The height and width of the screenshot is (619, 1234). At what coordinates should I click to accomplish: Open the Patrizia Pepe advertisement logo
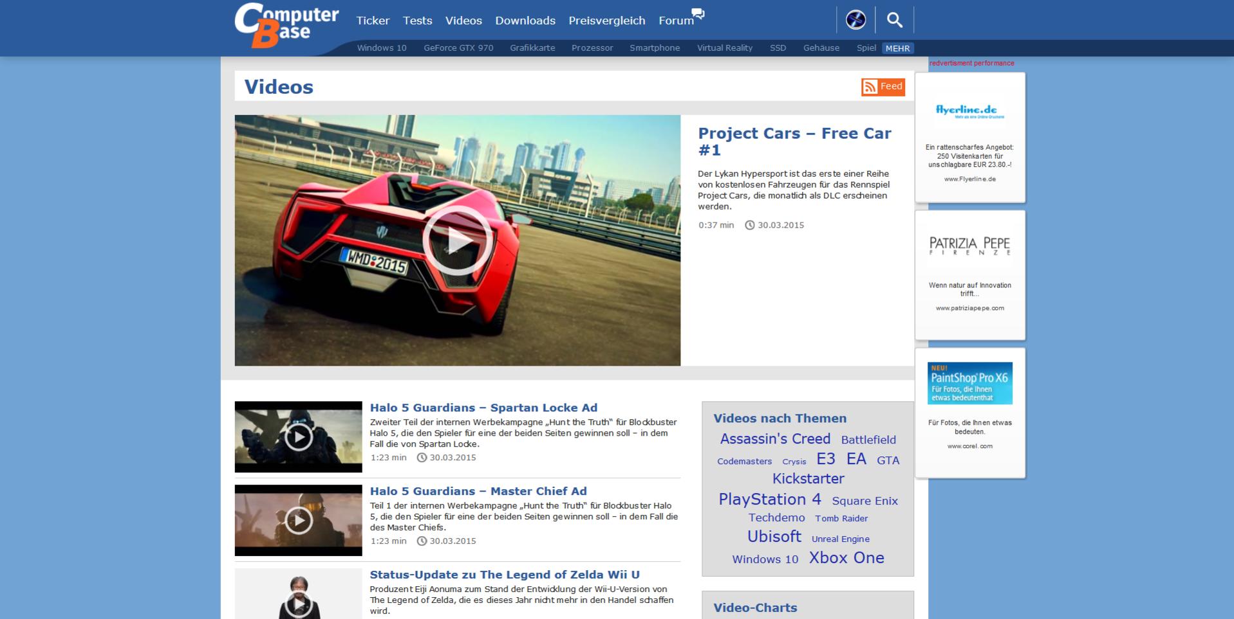pos(970,246)
